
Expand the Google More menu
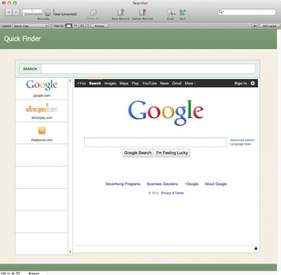pyautogui.click(x=190, y=83)
